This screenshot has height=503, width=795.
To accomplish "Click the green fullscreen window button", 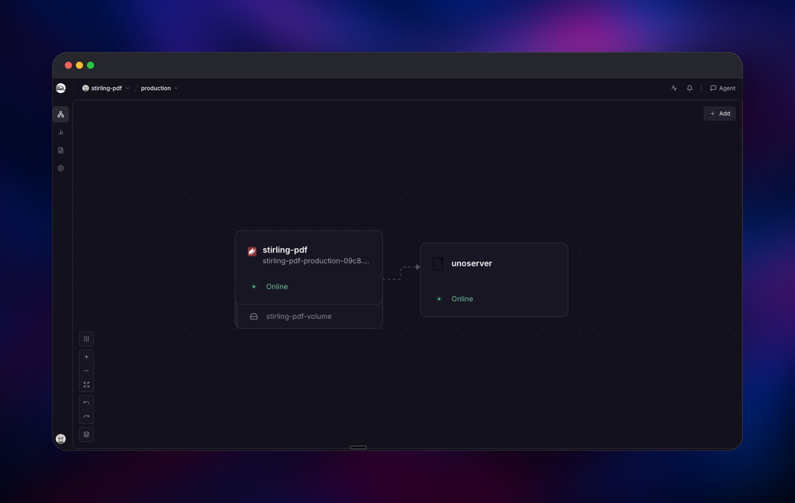I will point(91,65).
